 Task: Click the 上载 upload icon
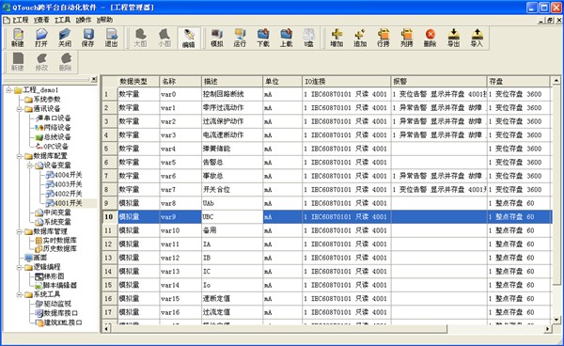pos(287,38)
